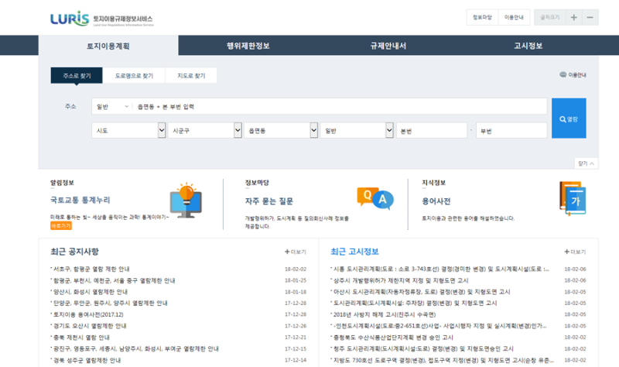619x367 pixels.
Task: Open 도시관리계획(도시계획시설: 주차장) item
Action: pyautogui.click(x=415, y=303)
